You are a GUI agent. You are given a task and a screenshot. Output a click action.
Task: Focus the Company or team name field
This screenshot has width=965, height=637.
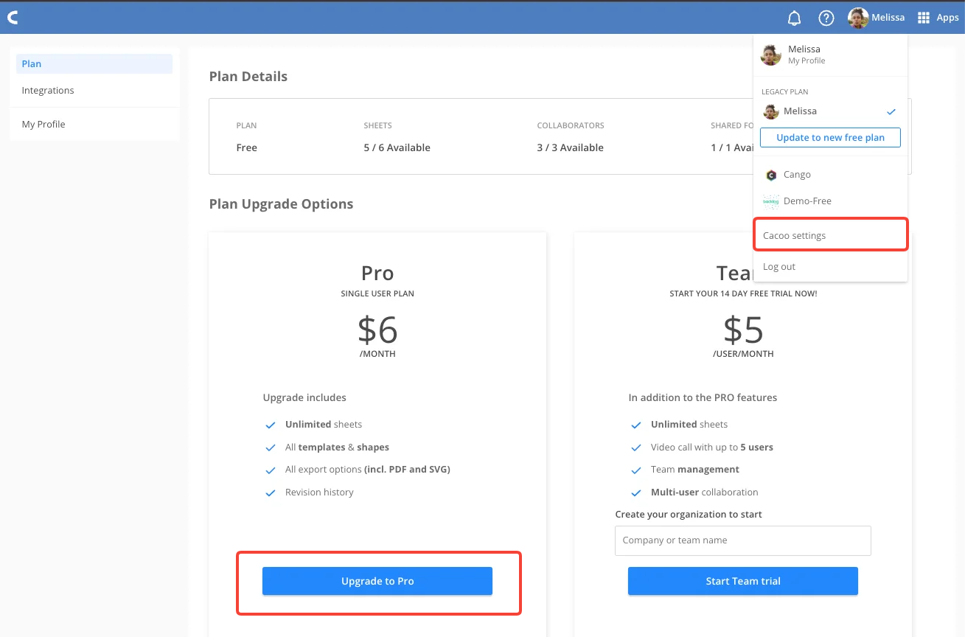point(743,540)
